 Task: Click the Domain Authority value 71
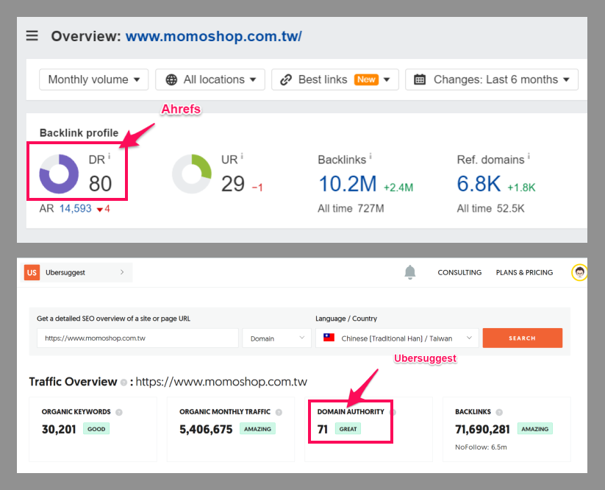click(x=323, y=430)
